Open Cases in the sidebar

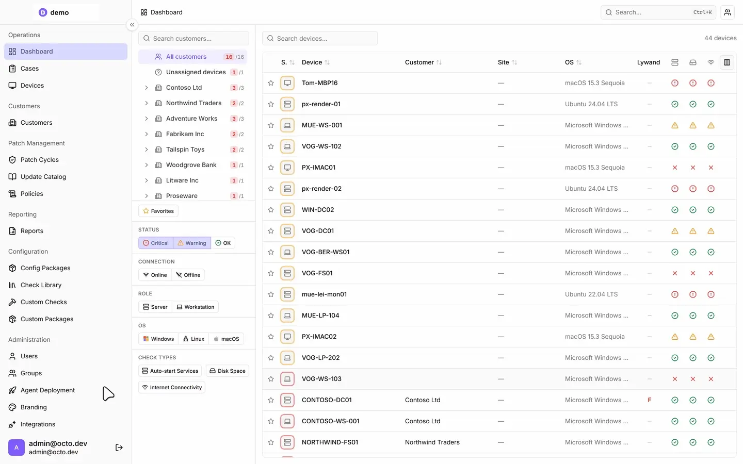pos(66,69)
